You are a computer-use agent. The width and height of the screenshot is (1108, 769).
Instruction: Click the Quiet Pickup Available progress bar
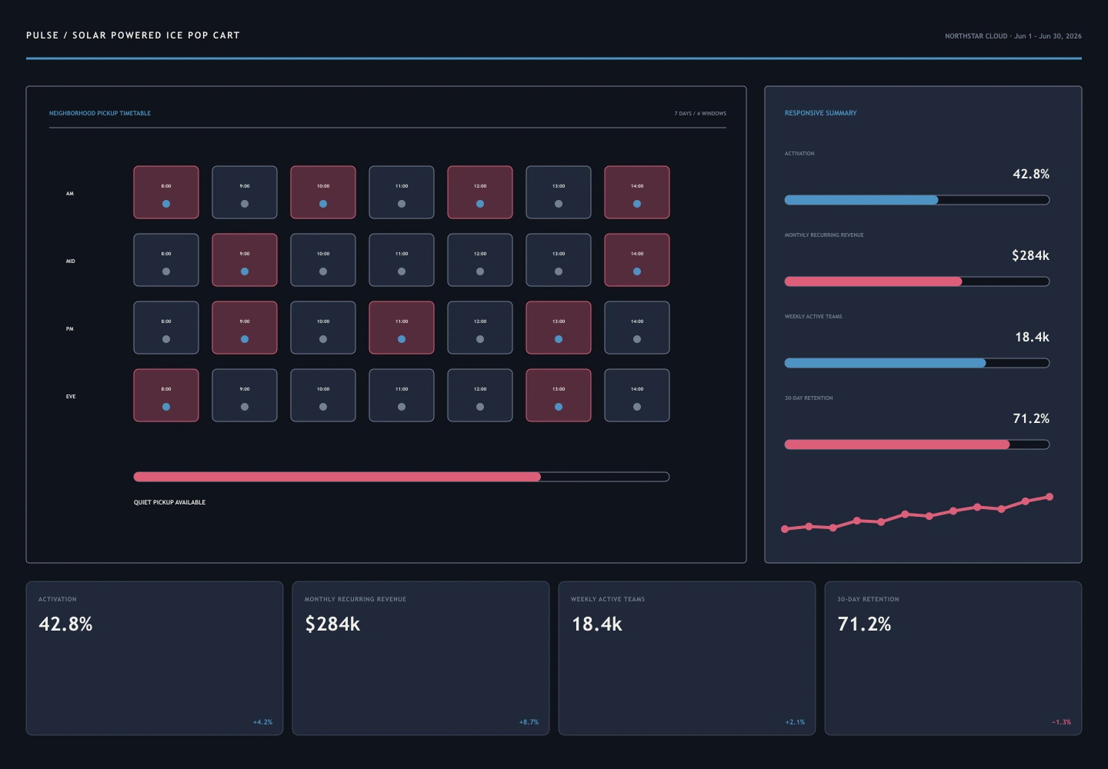pyautogui.click(x=402, y=477)
